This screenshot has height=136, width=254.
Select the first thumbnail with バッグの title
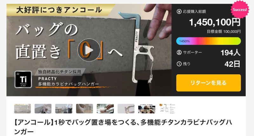22,108
